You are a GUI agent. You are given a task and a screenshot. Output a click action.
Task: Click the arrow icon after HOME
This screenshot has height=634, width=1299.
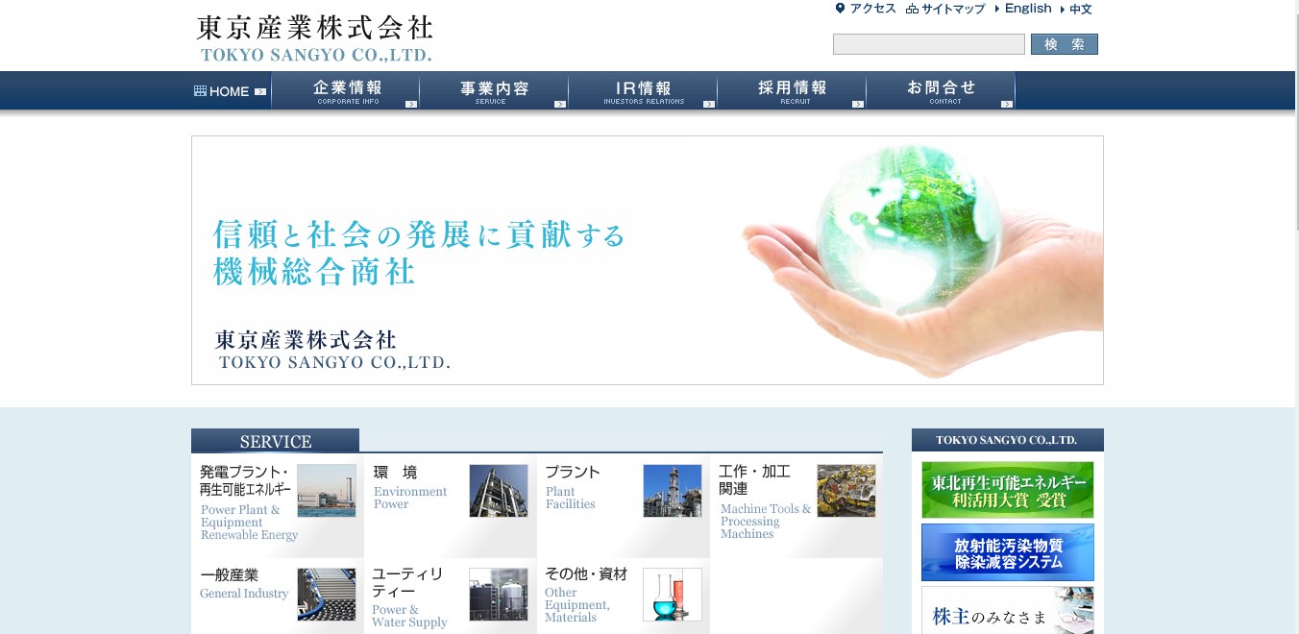[x=260, y=92]
